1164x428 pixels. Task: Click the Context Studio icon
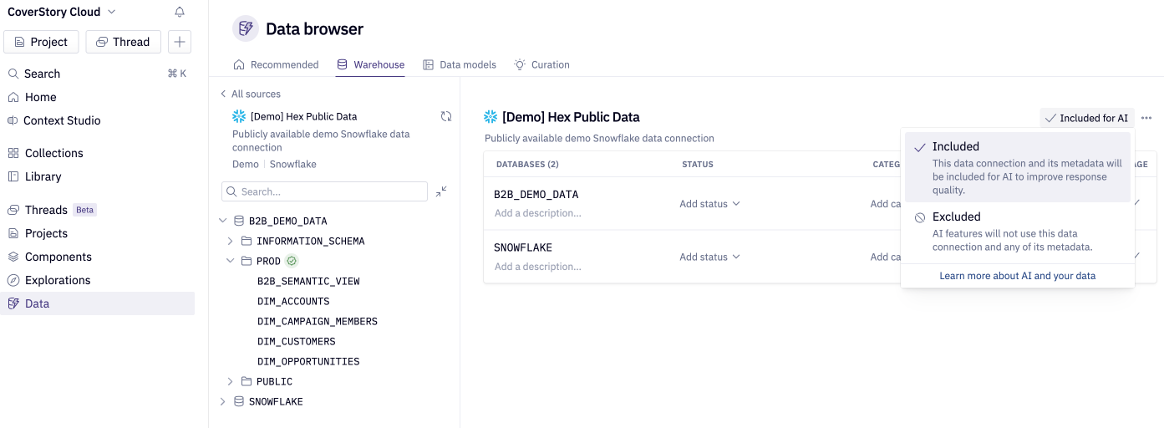click(13, 120)
